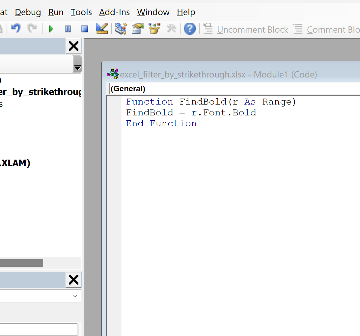
Task: Pause execution using the Break icon
Action: coord(68,29)
